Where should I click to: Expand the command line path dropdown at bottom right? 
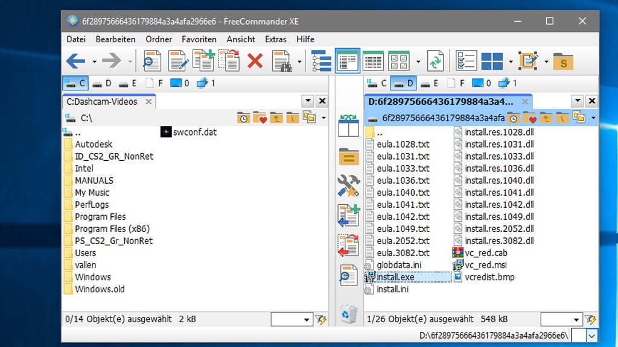pos(591,336)
